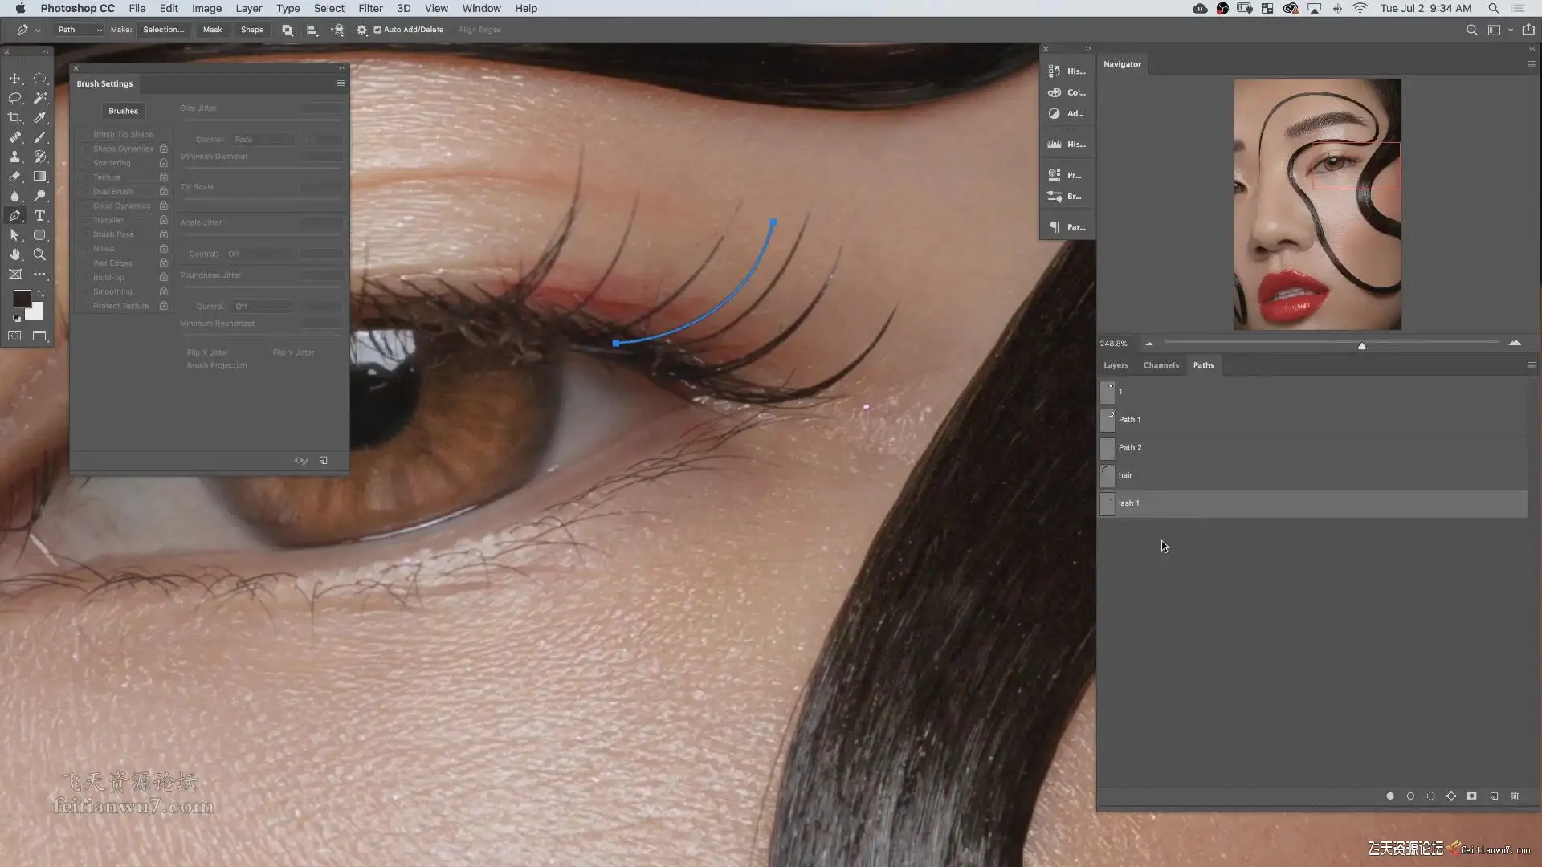Open the path alignment dropdown
This screenshot has height=867, width=1542.
point(312,30)
